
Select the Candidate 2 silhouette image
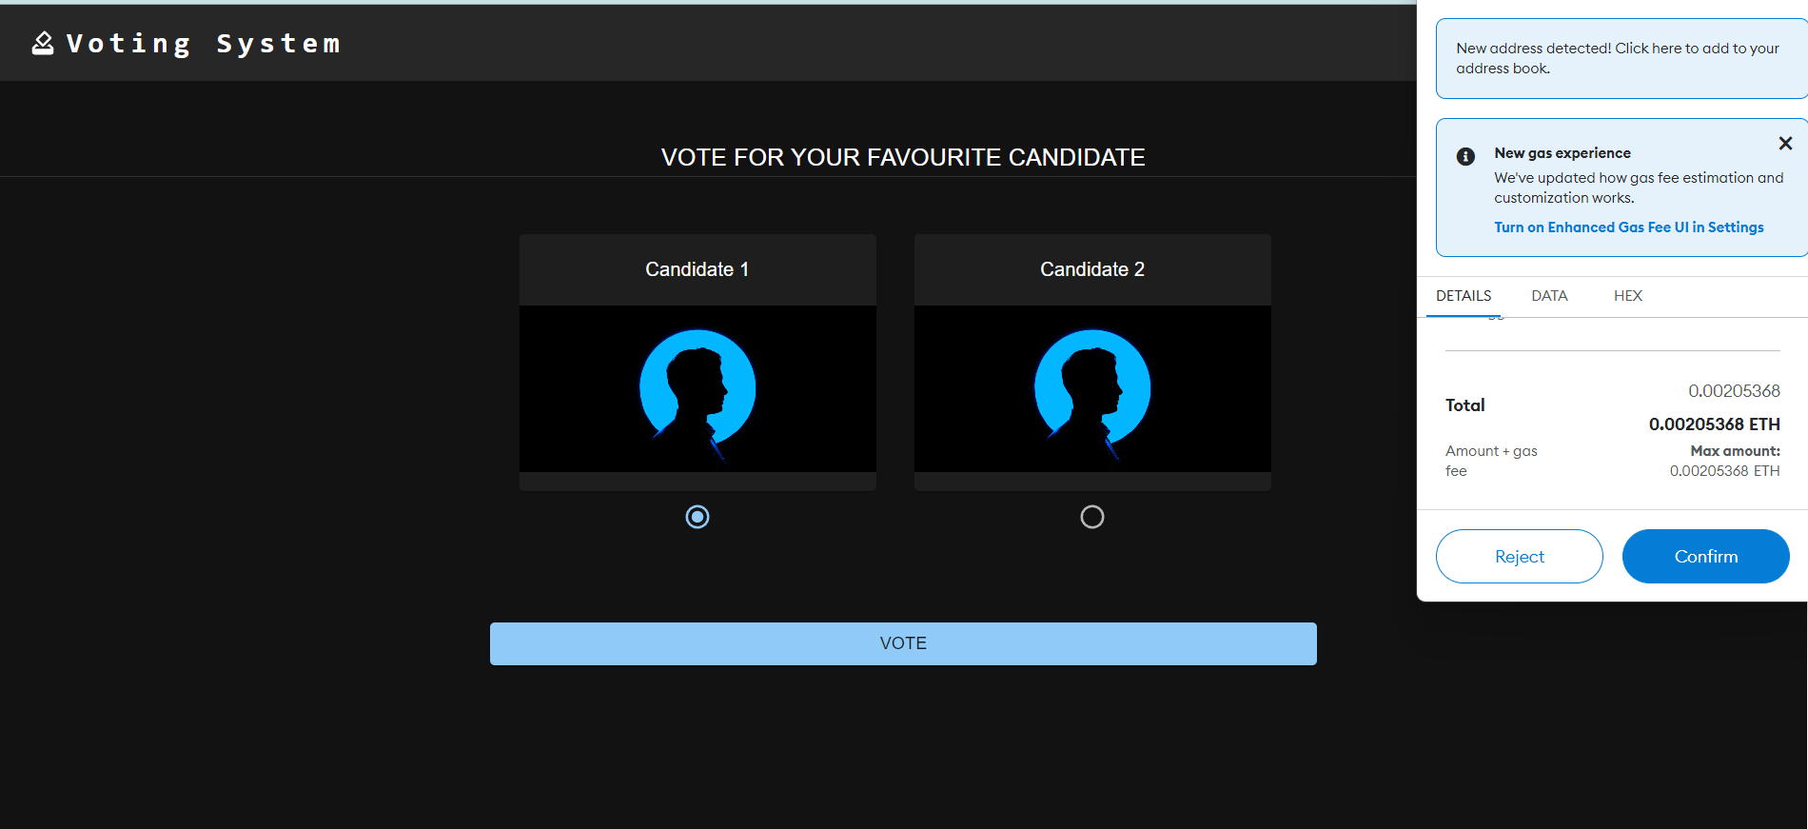1091,389
